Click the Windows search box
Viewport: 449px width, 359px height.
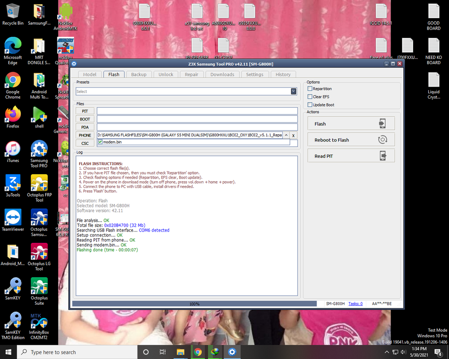click(77, 352)
